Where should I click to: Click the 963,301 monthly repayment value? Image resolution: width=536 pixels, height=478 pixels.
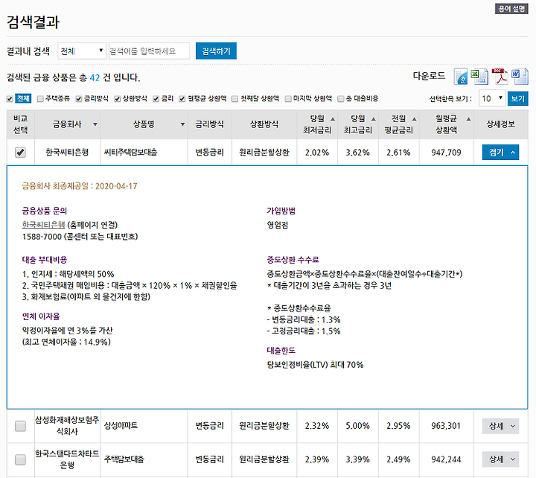[x=446, y=426]
